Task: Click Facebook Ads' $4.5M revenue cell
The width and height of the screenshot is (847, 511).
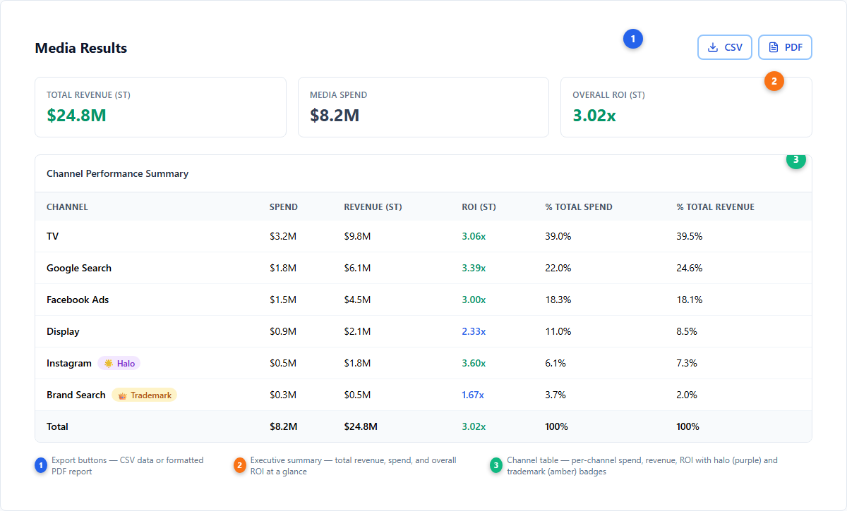Action: pos(357,300)
